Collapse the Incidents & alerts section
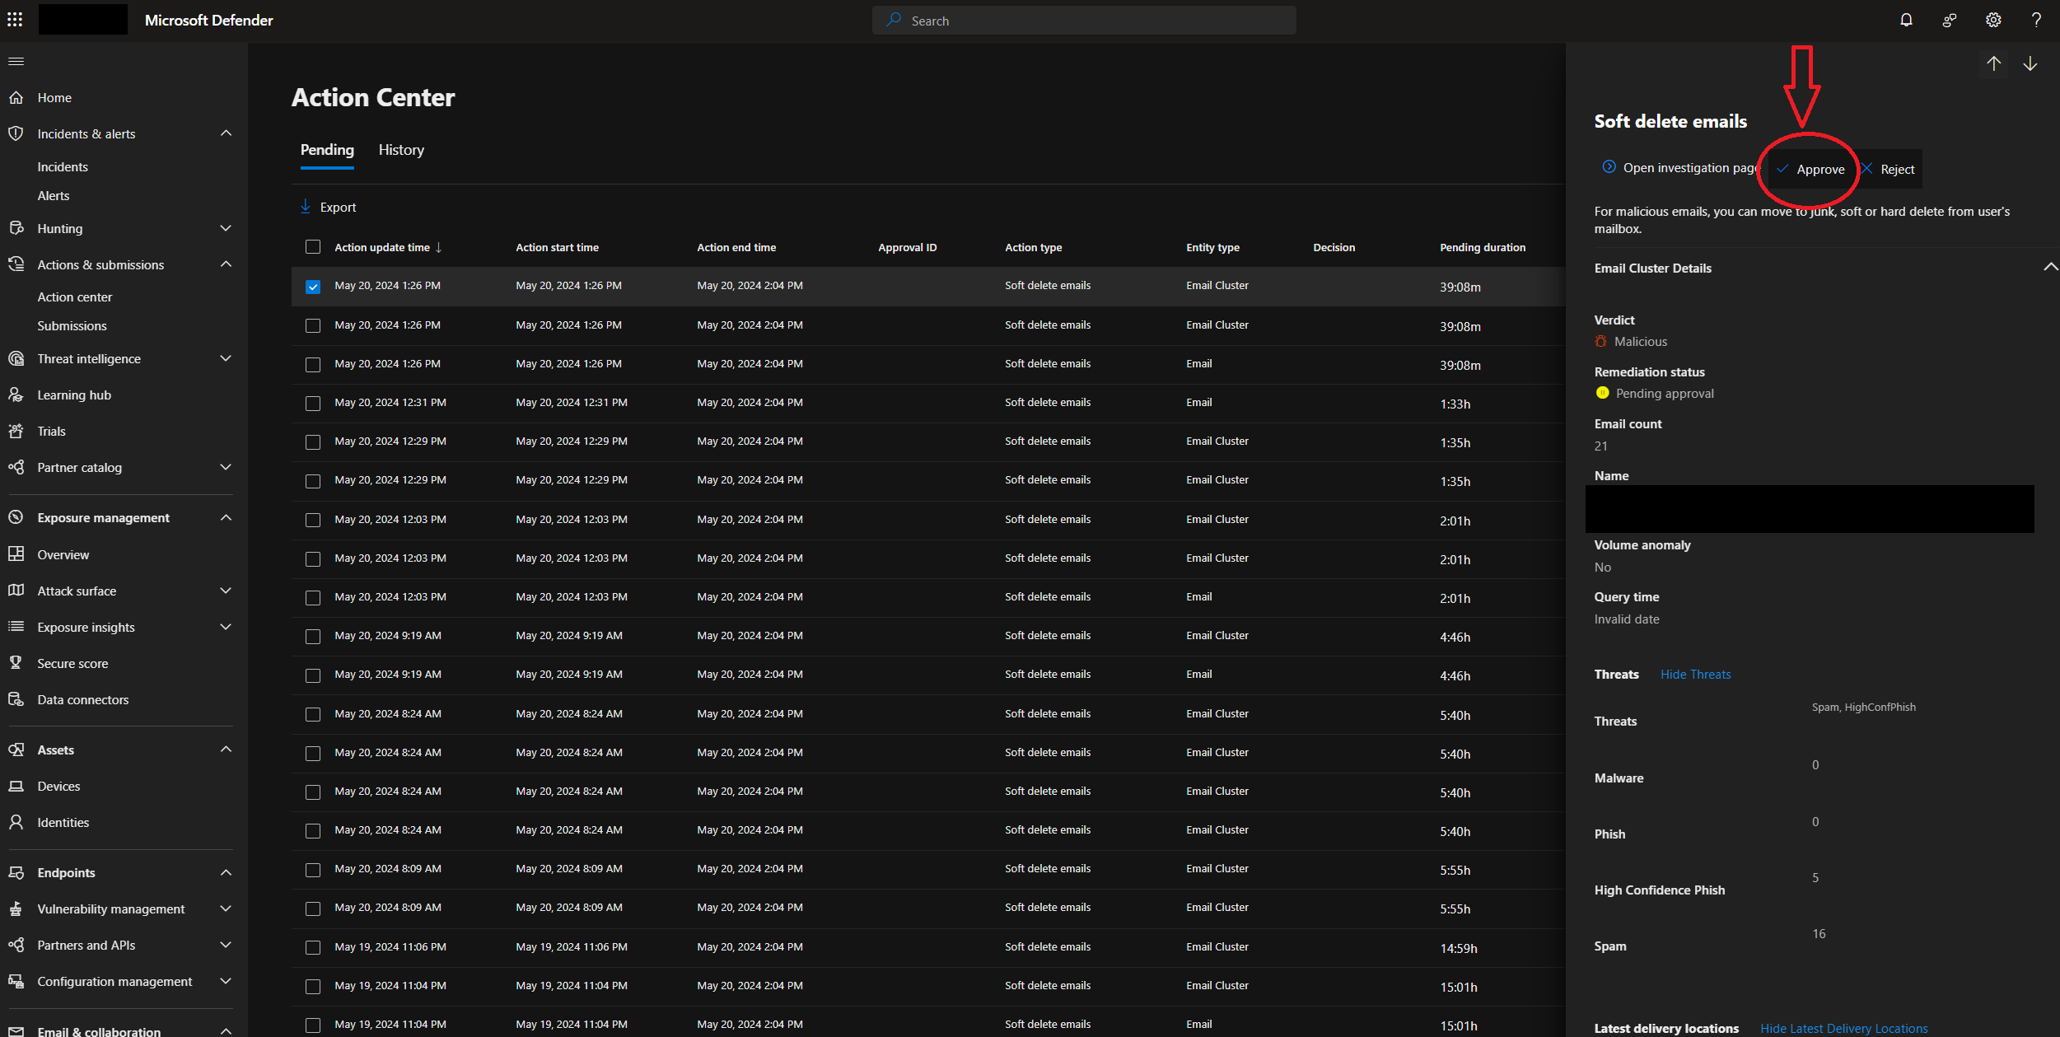Screen dimensions: 2060x1037 click(x=227, y=133)
